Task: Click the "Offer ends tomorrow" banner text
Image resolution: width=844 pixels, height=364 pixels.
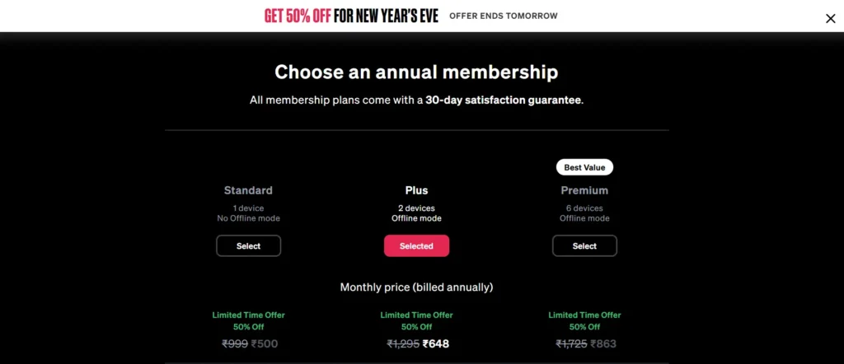Action: coord(503,16)
